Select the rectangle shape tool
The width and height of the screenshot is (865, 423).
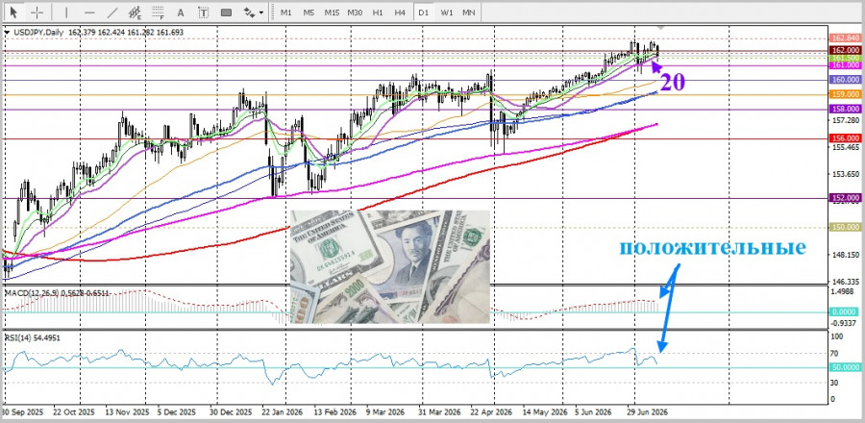226,12
